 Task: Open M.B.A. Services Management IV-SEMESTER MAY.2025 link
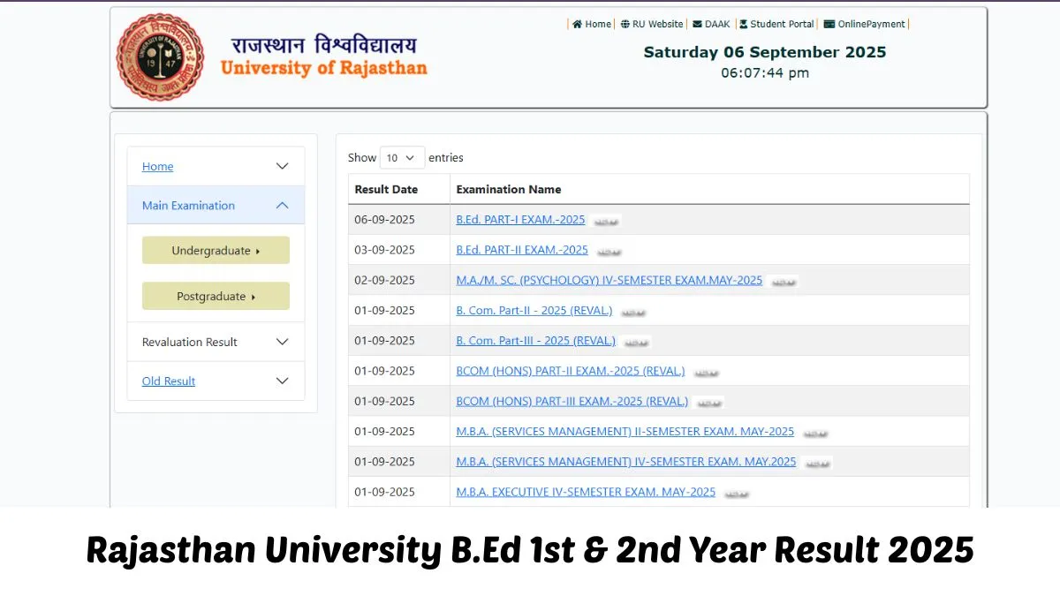[626, 461]
